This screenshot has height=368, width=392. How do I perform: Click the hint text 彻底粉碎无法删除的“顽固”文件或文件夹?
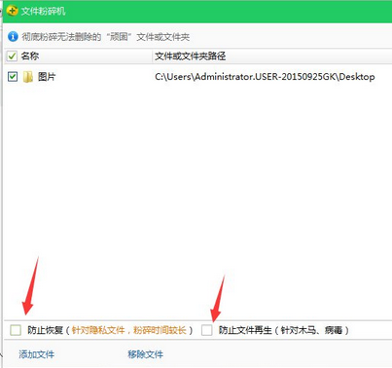click(106, 37)
